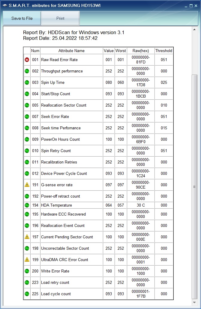Screen dimensions: 201x309
Task: Click green status icon for Spin Retry Count
Action: point(27,151)
